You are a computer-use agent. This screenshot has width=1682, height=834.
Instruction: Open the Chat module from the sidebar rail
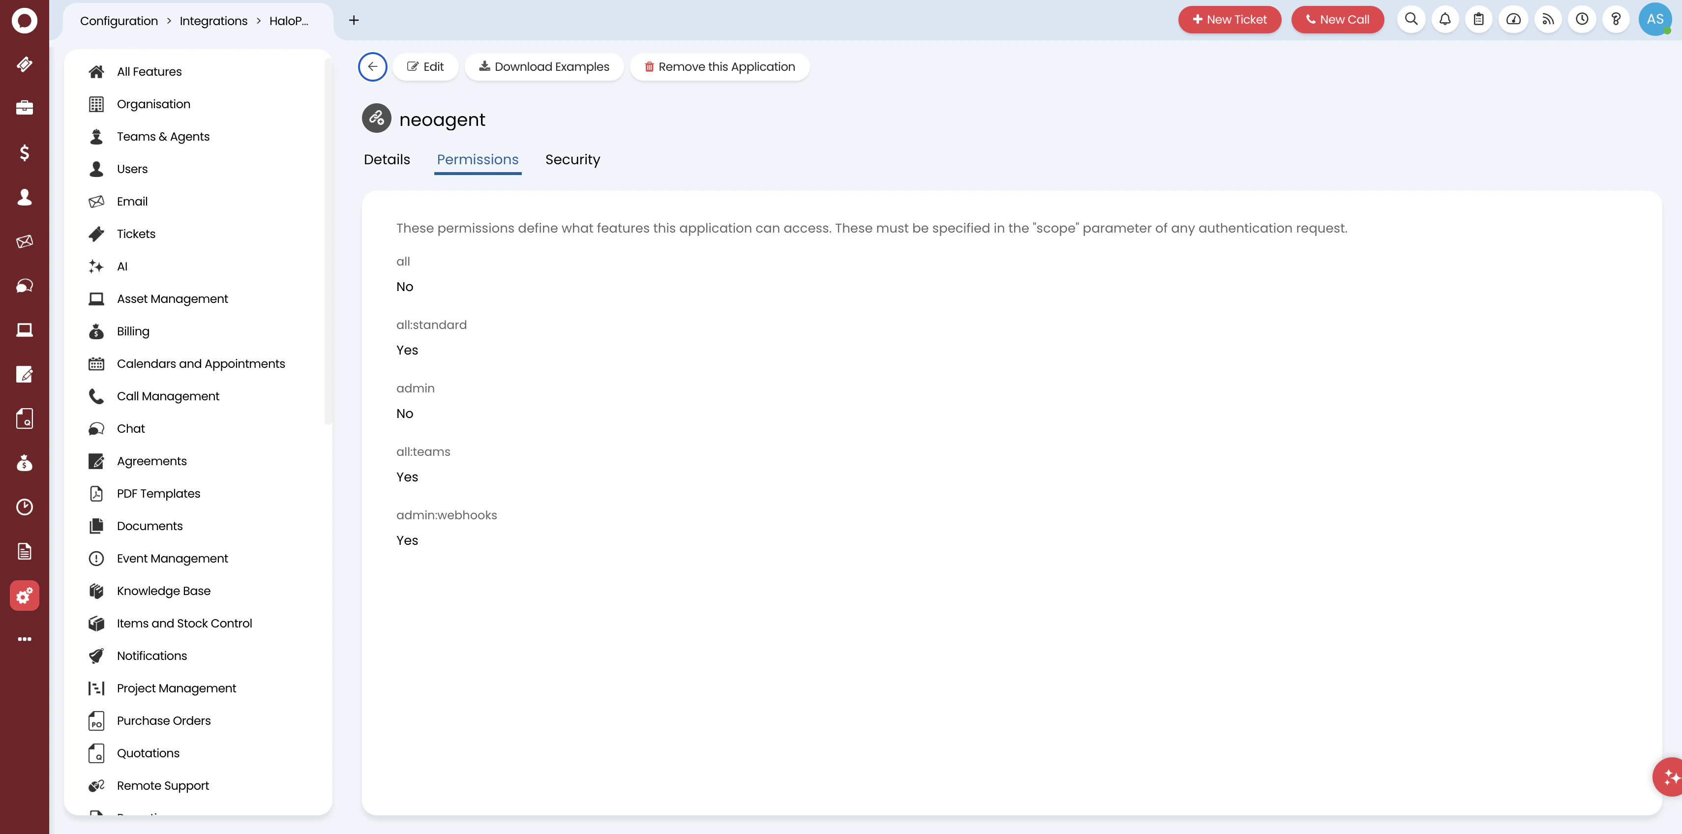point(24,285)
